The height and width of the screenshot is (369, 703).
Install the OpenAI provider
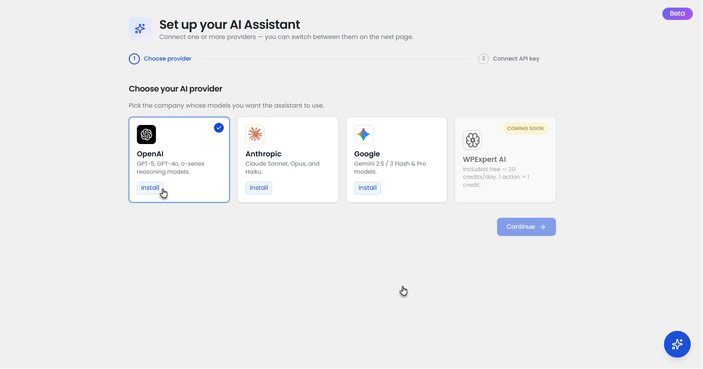pyautogui.click(x=150, y=188)
